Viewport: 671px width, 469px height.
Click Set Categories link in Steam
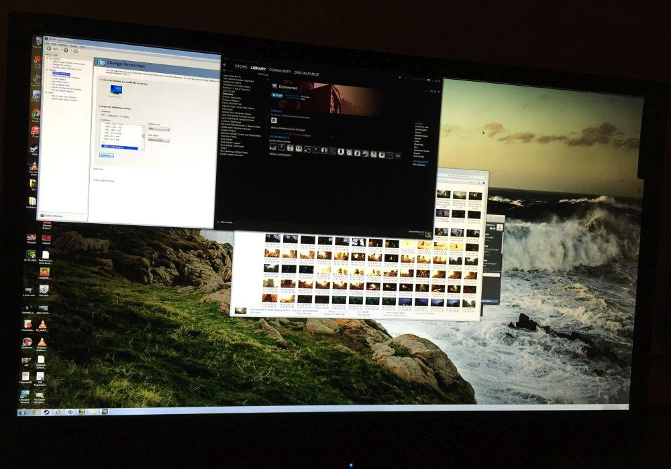[420, 164]
